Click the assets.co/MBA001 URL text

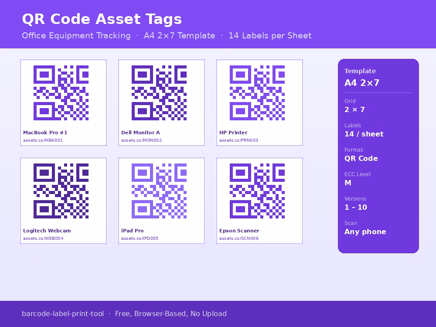pos(43,140)
